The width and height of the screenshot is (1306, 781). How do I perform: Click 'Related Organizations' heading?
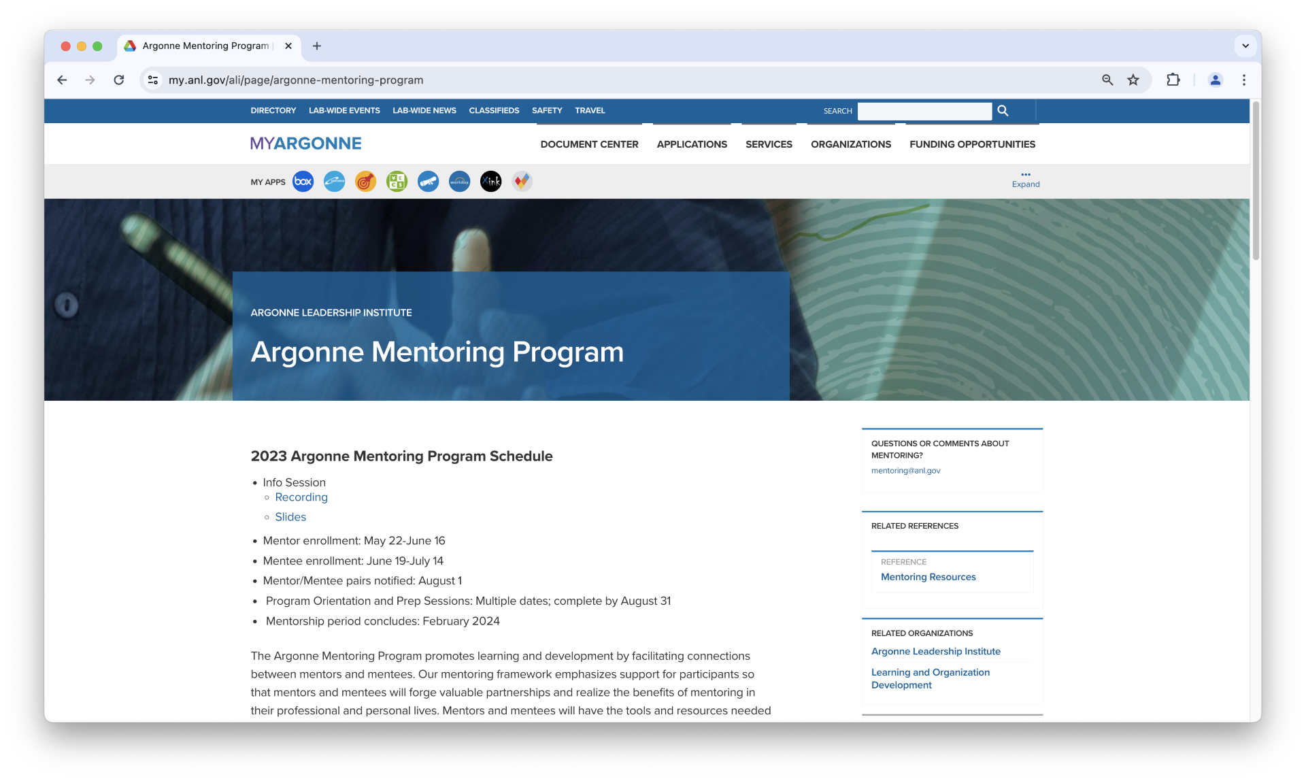[922, 633]
